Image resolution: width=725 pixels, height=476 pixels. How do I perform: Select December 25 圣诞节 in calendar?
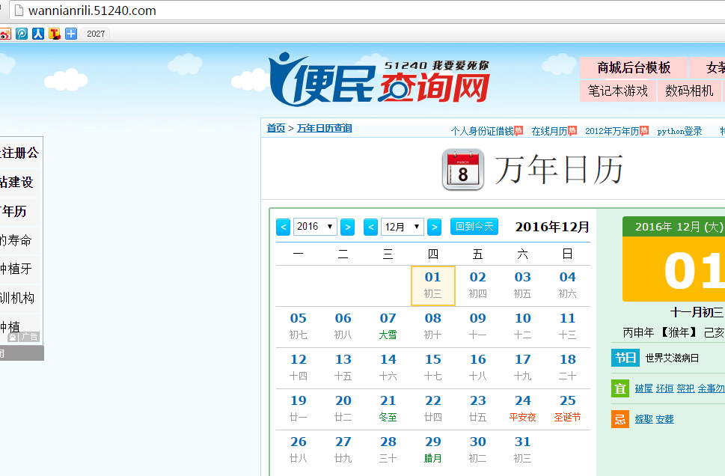(567, 409)
